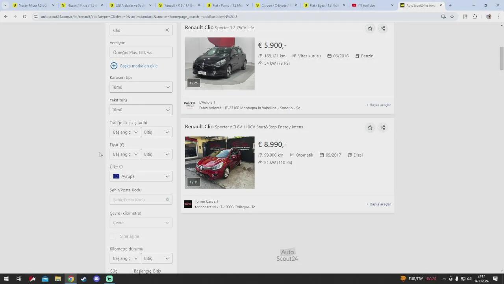Click Başka araçlar link for L'Auto Srl
This screenshot has height=284, width=504.
pyautogui.click(x=378, y=105)
